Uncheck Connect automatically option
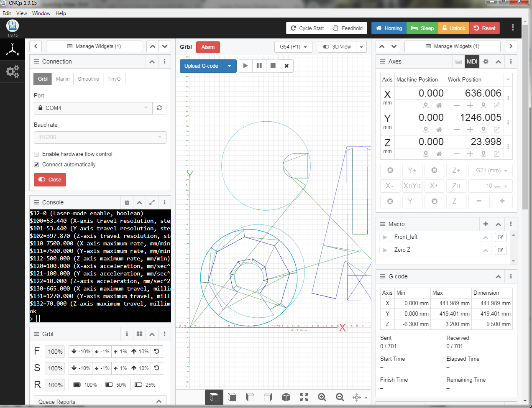 point(37,165)
